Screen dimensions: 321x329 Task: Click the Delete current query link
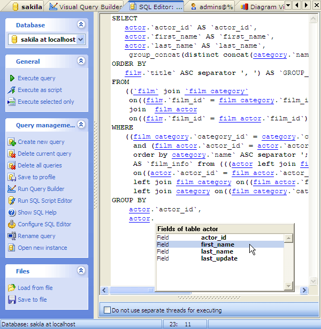coord(45,154)
